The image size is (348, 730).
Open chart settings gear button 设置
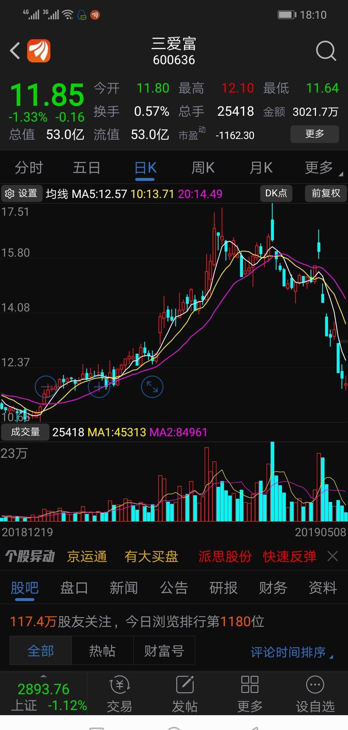tap(22, 193)
